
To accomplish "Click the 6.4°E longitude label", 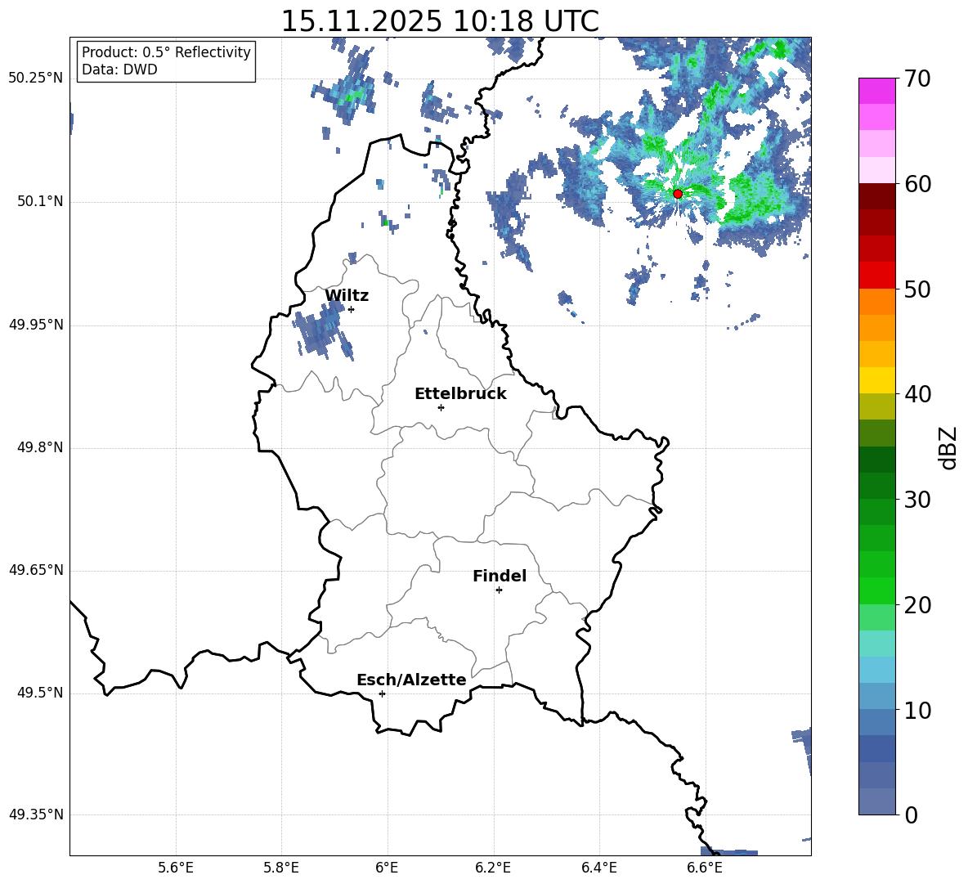I will pyautogui.click(x=598, y=868).
